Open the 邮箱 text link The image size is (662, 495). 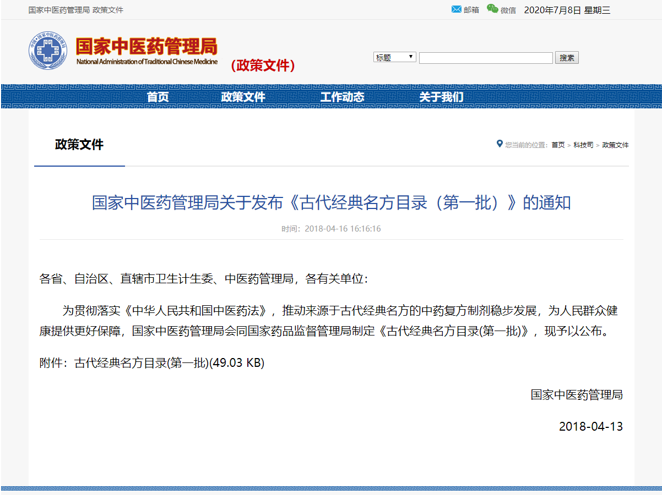471,10
